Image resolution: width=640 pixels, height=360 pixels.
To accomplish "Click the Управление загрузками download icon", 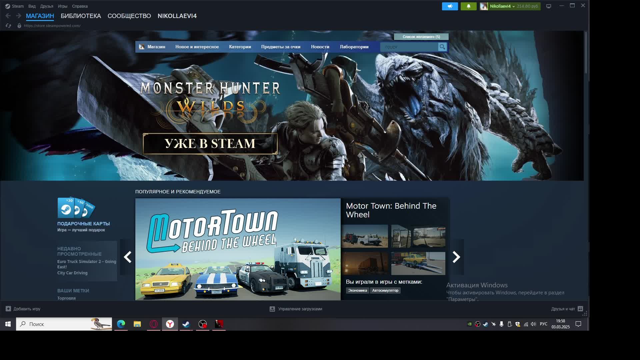I will pyautogui.click(x=272, y=309).
